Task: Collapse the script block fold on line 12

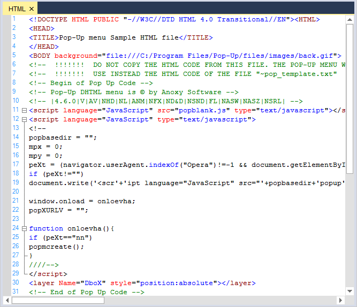Action: [24, 120]
